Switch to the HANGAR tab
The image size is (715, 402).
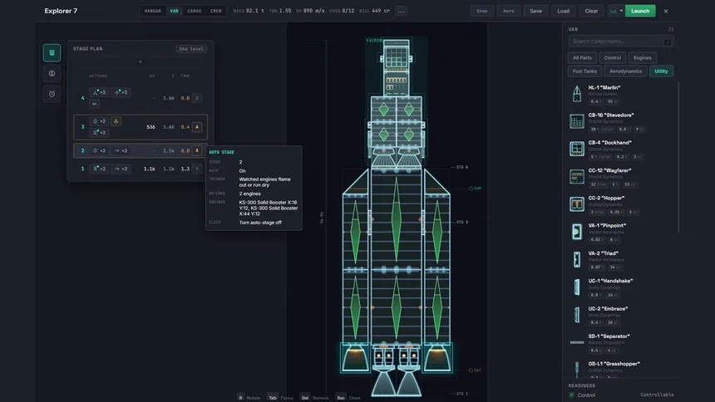coord(153,11)
